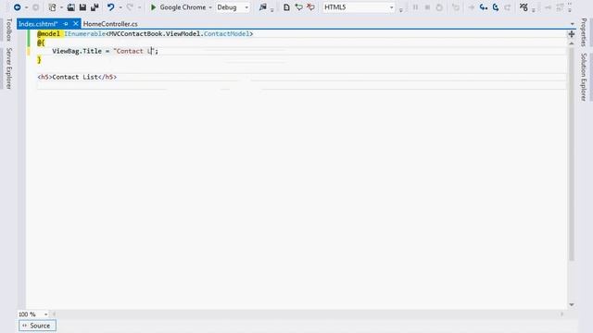Click the Show Next Statement arrow icon
Viewport: 593px width, 333px height.
click(472, 7)
